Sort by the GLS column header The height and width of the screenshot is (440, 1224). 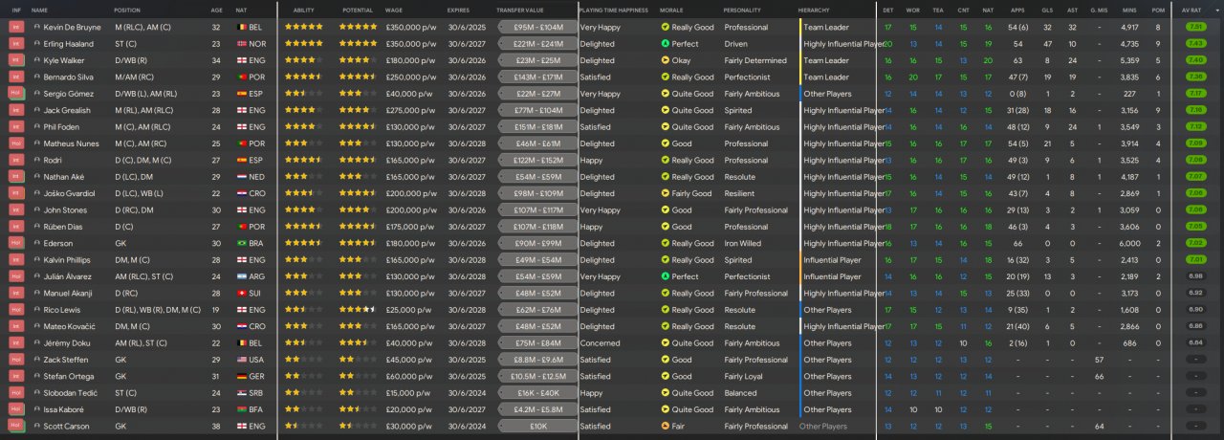(1047, 10)
